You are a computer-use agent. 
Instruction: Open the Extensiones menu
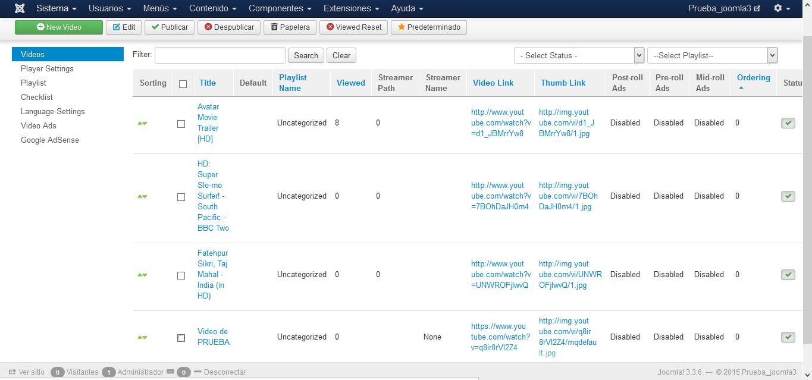point(351,8)
